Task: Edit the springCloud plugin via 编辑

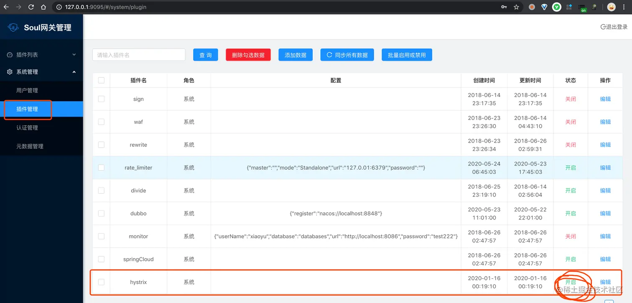Action: (605, 259)
